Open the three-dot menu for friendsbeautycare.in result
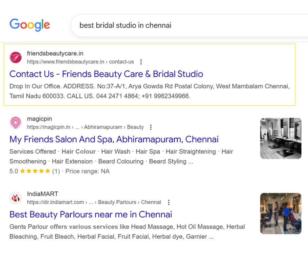308x258 pixels. coord(141,62)
